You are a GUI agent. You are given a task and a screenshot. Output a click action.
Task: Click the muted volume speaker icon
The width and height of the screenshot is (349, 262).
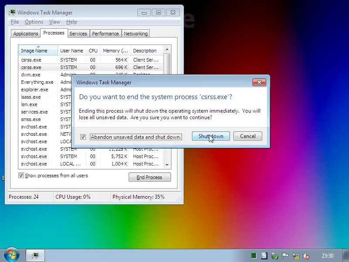click(306, 256)
